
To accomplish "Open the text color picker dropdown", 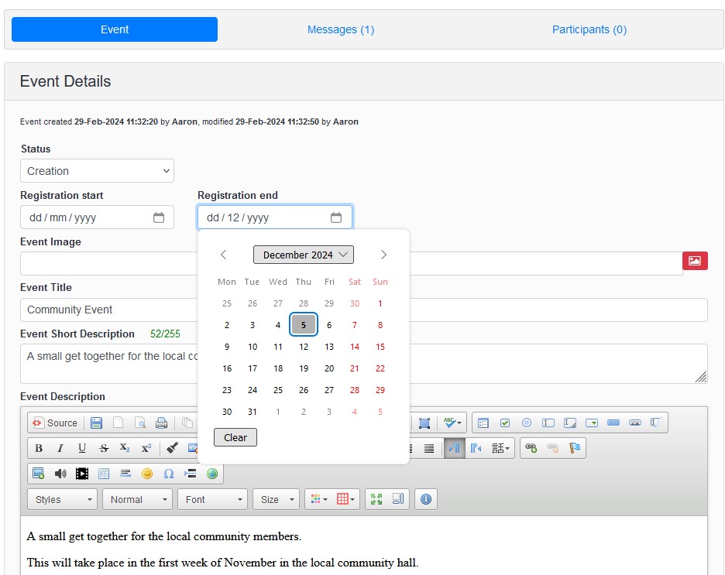I will tap(318, 499).
